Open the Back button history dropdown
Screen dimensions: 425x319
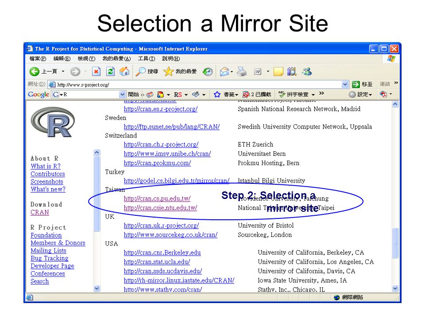coord(63,72)
